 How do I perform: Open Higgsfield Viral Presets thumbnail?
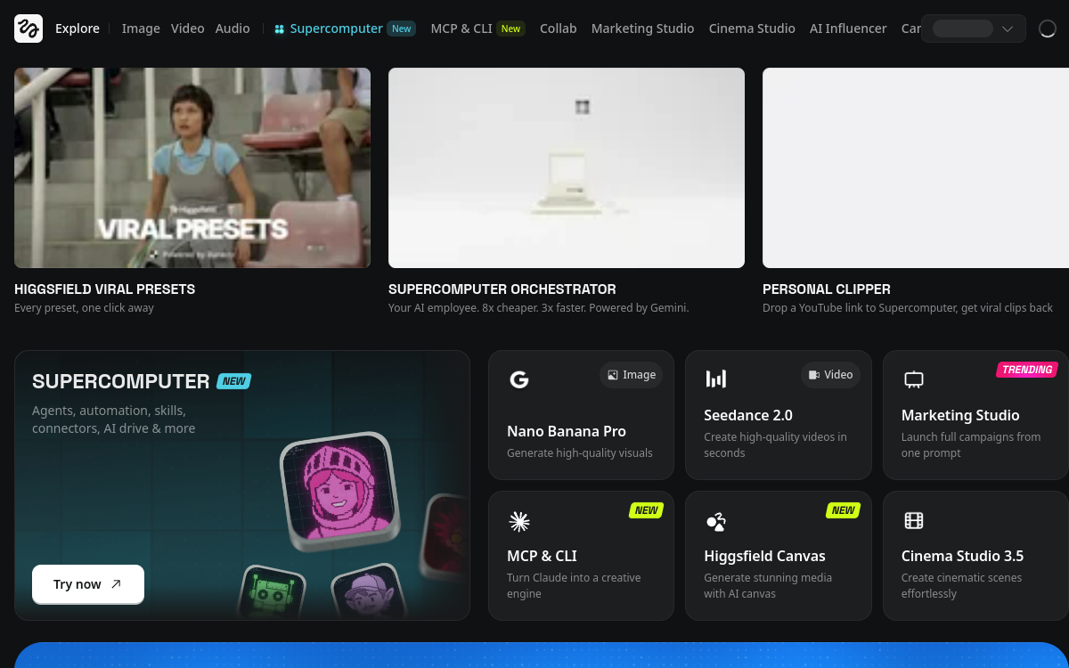coord(192,167)
